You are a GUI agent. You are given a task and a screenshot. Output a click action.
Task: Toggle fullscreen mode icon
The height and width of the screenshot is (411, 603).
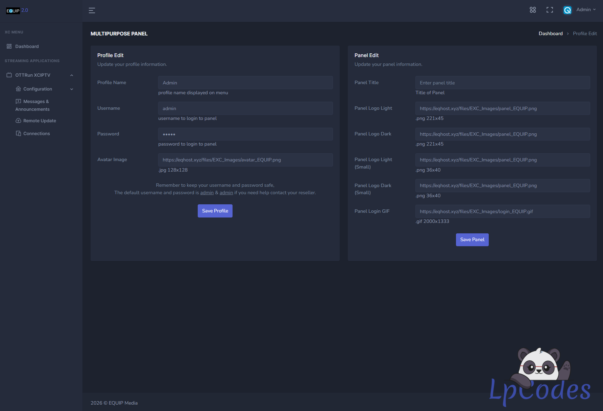(550, 10)
